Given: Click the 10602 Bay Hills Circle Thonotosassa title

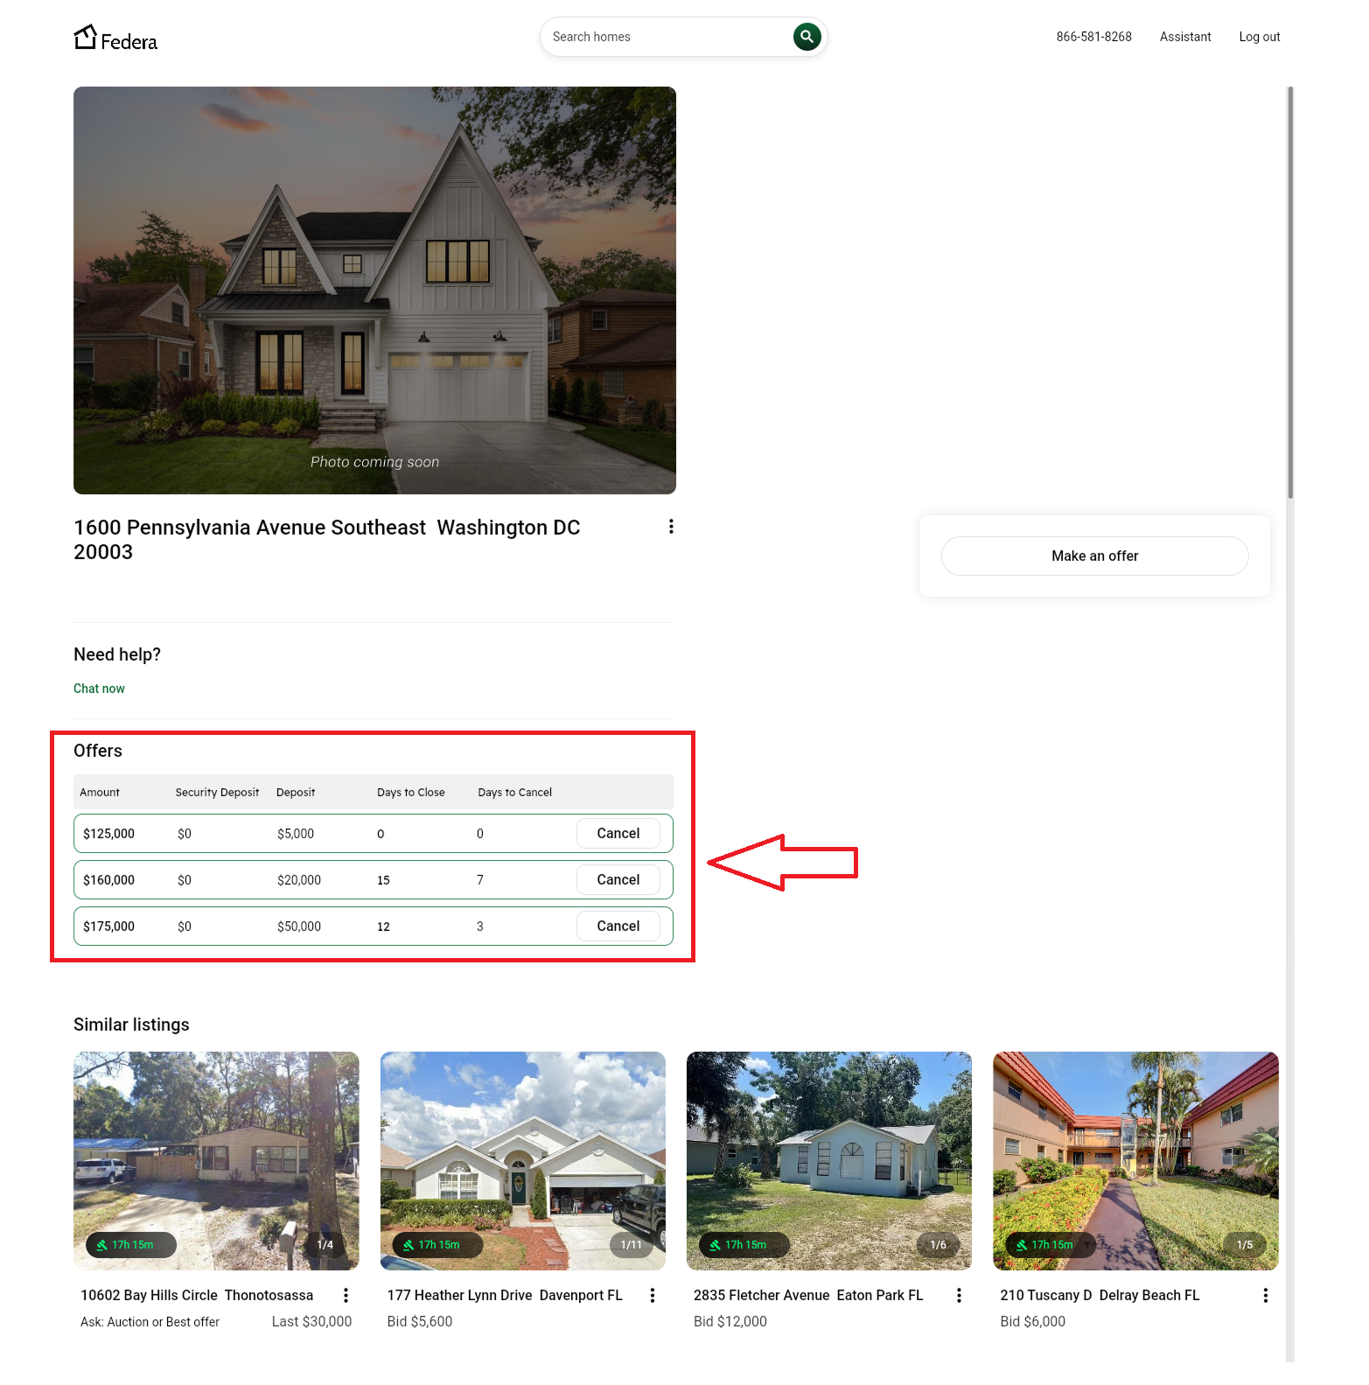Looking at the screenshot, I should click(197, 1296).
